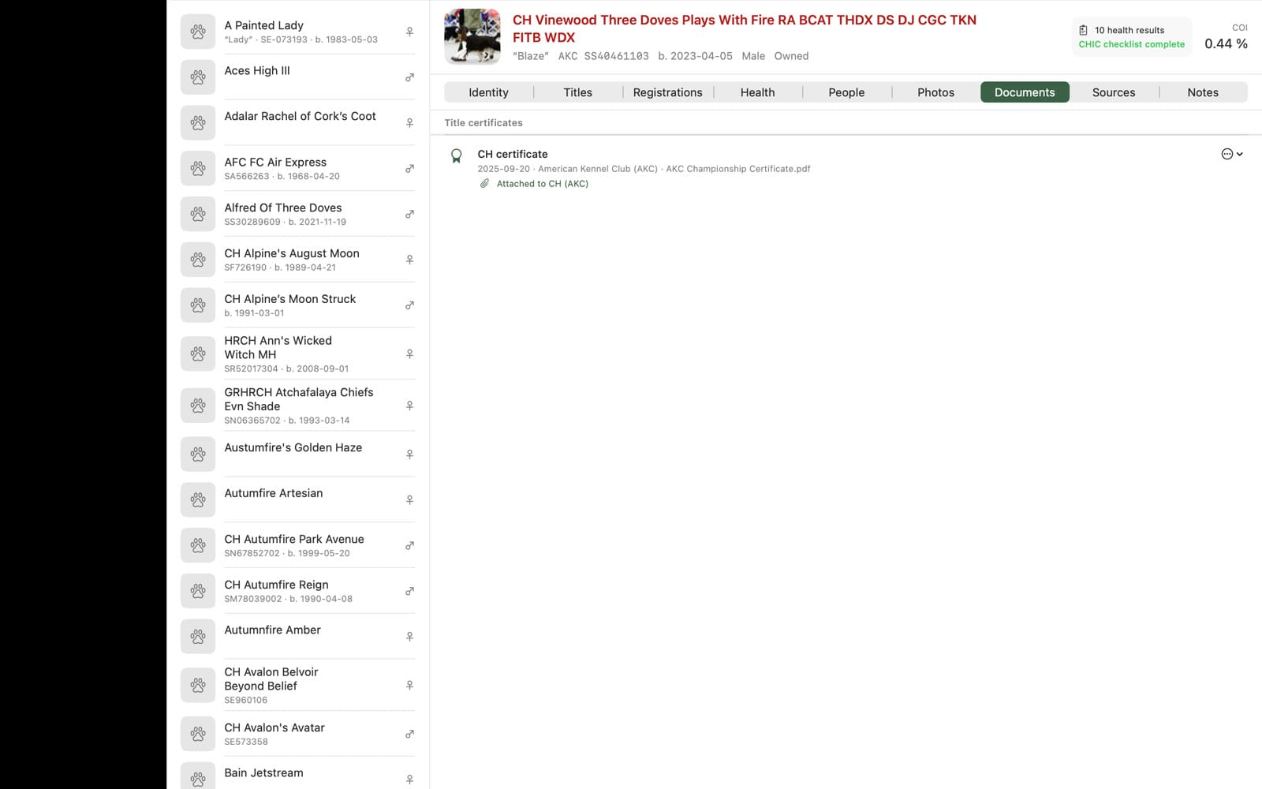Click the male symbol beside CH Avalon's Avatar
The height and width of the screenshot is (789, 1262).
(x=409, y=735)
